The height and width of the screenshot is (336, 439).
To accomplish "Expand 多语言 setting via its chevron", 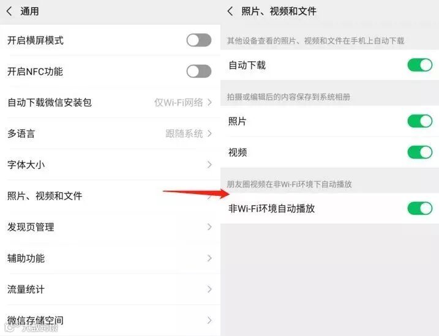I will (209, 133).
